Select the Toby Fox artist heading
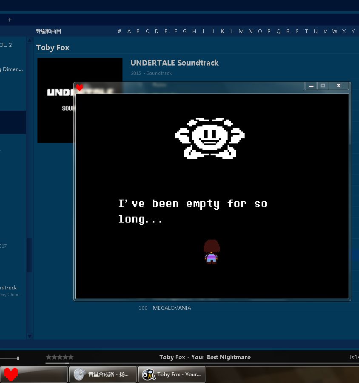 pos(53,47)
